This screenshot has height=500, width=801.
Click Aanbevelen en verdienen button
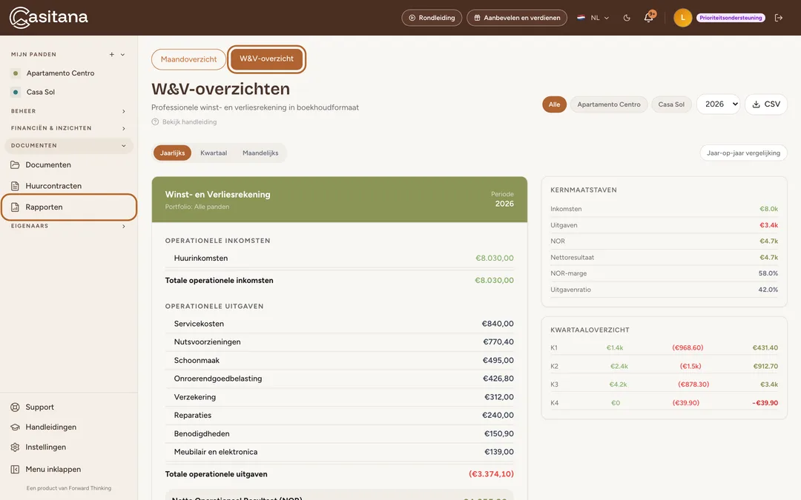point(516,18)
